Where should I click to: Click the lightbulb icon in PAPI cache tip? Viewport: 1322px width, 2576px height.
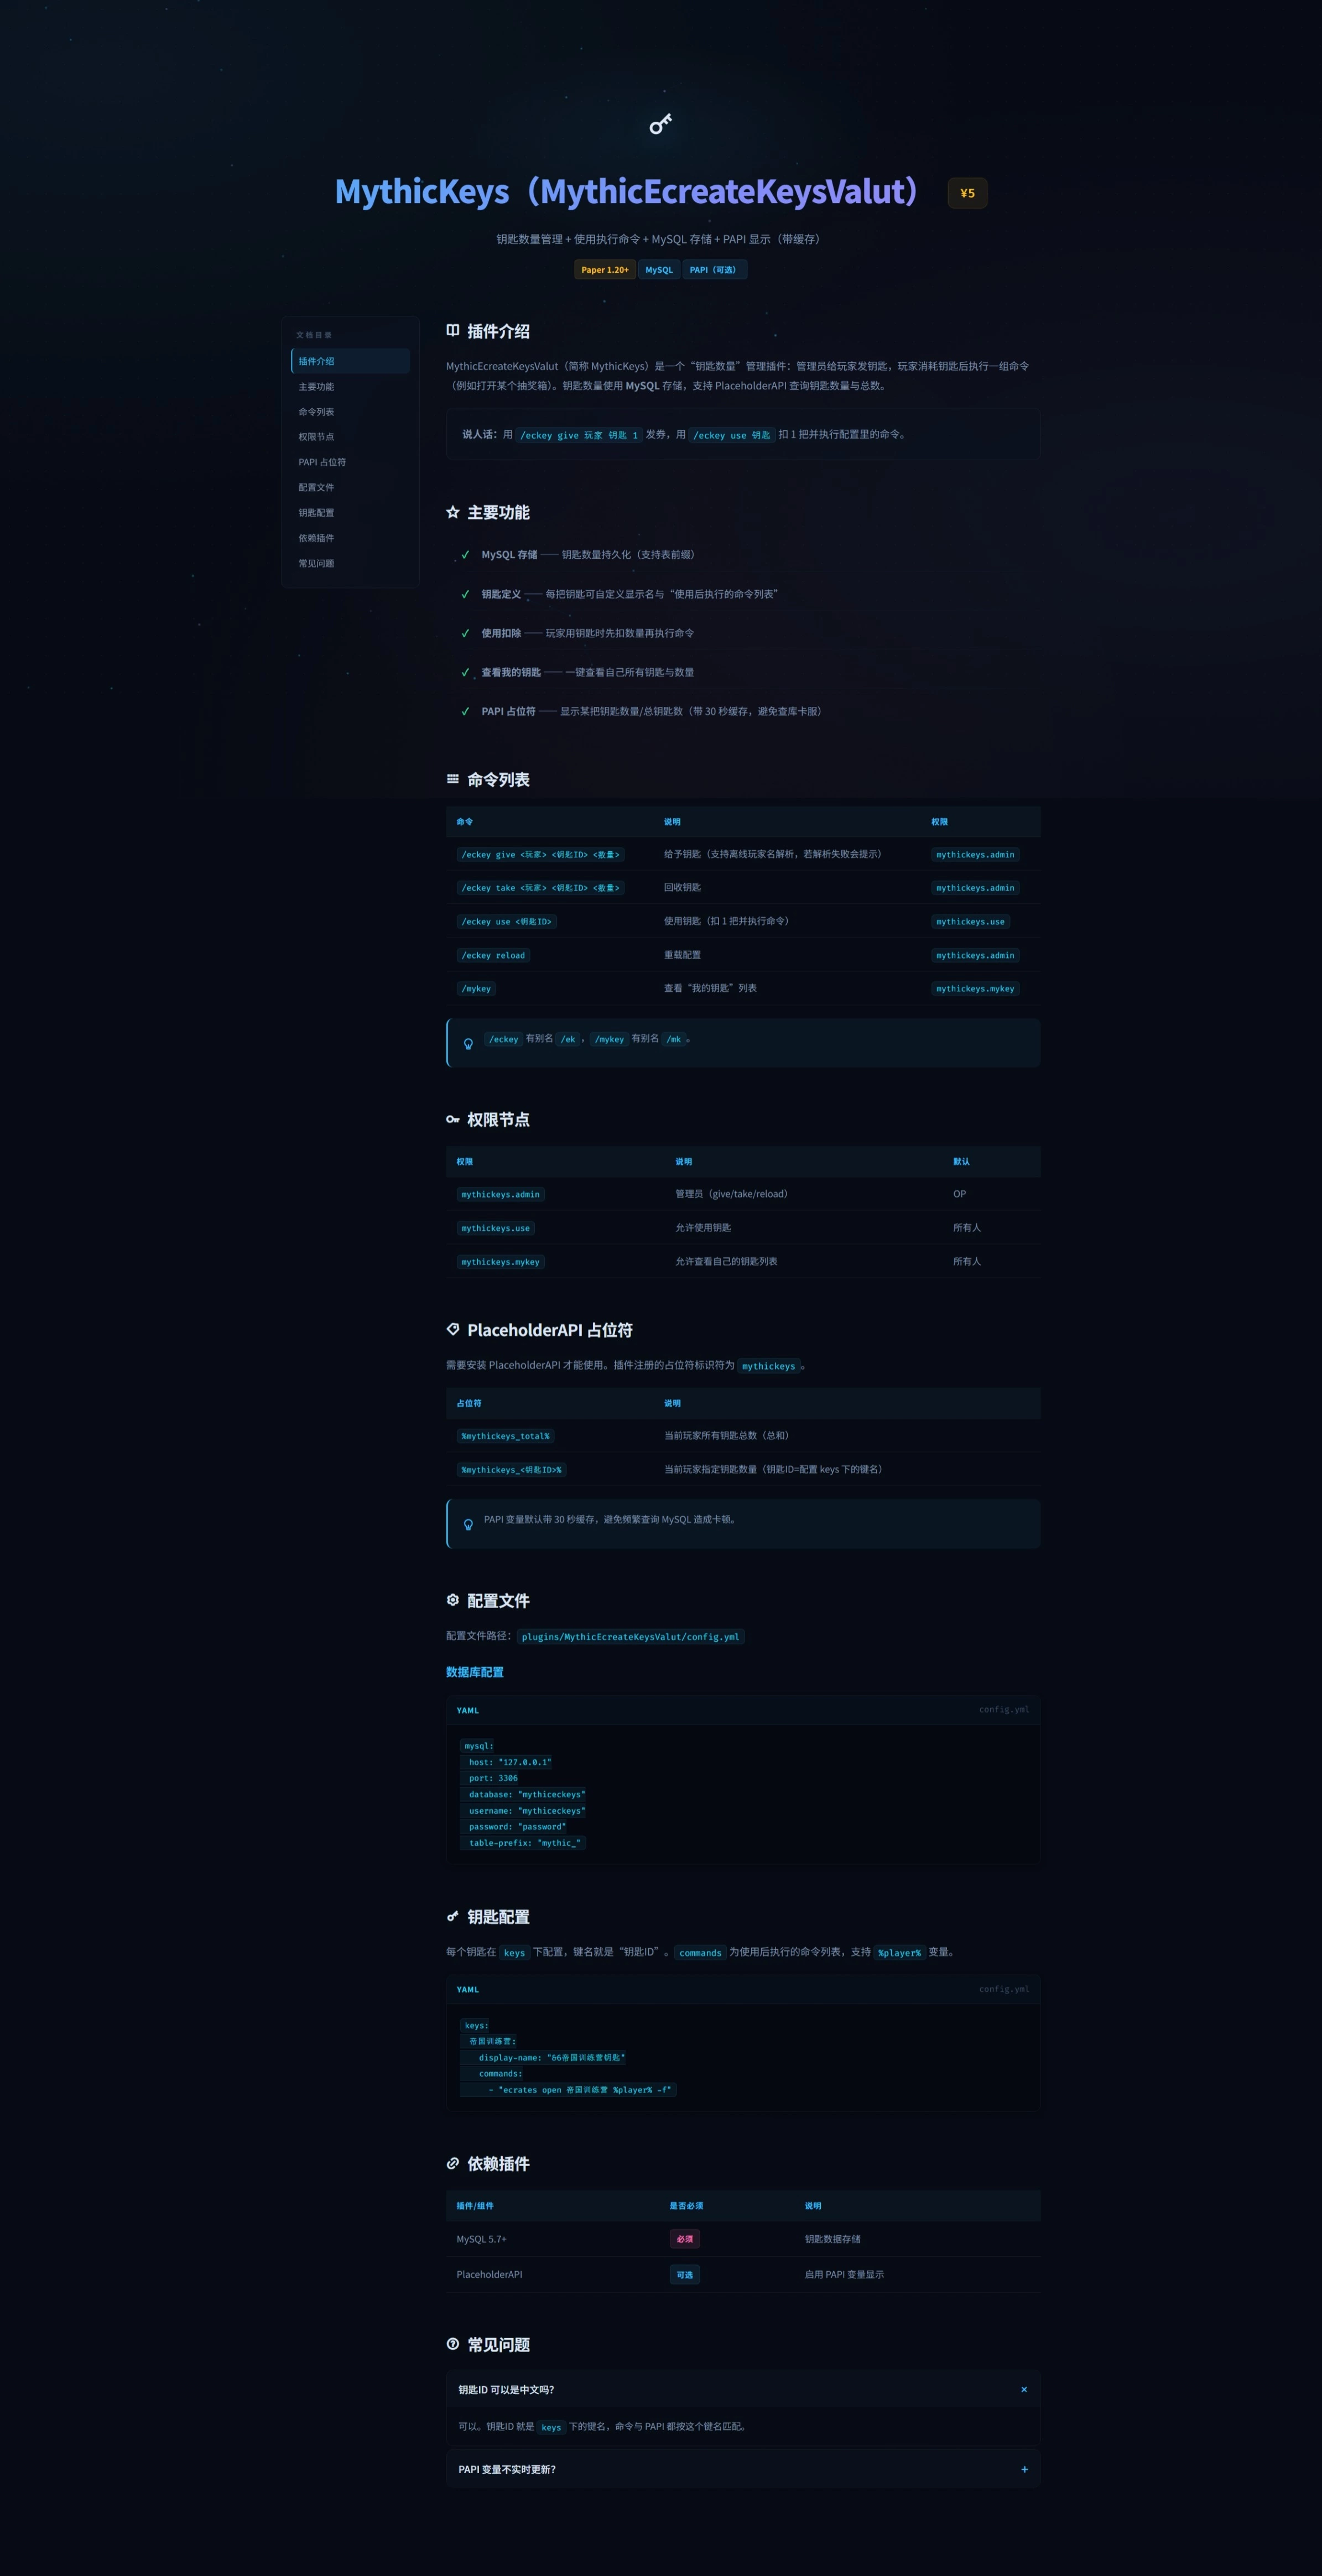click(x=468, y=1525)
